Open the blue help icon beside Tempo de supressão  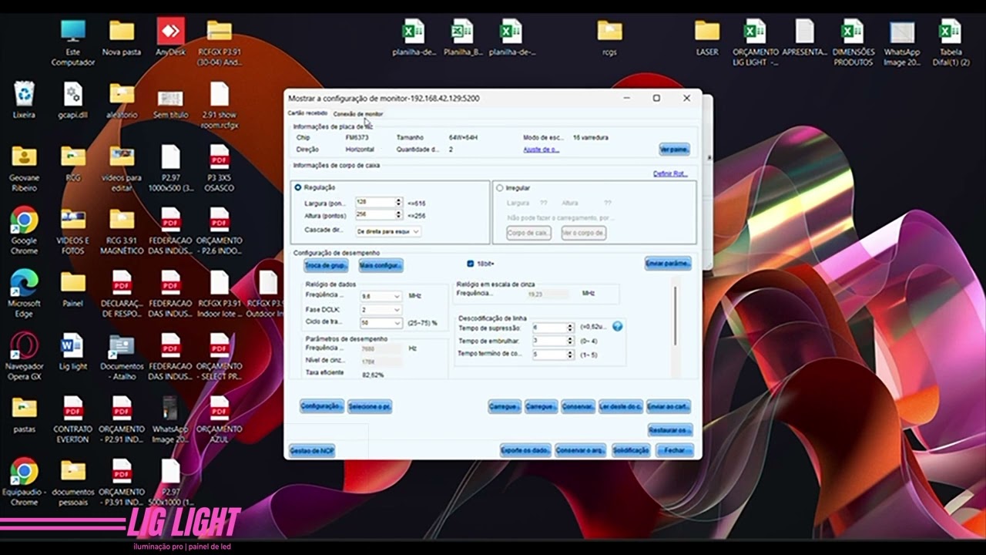pyautogui.click(x=617, y=327)
